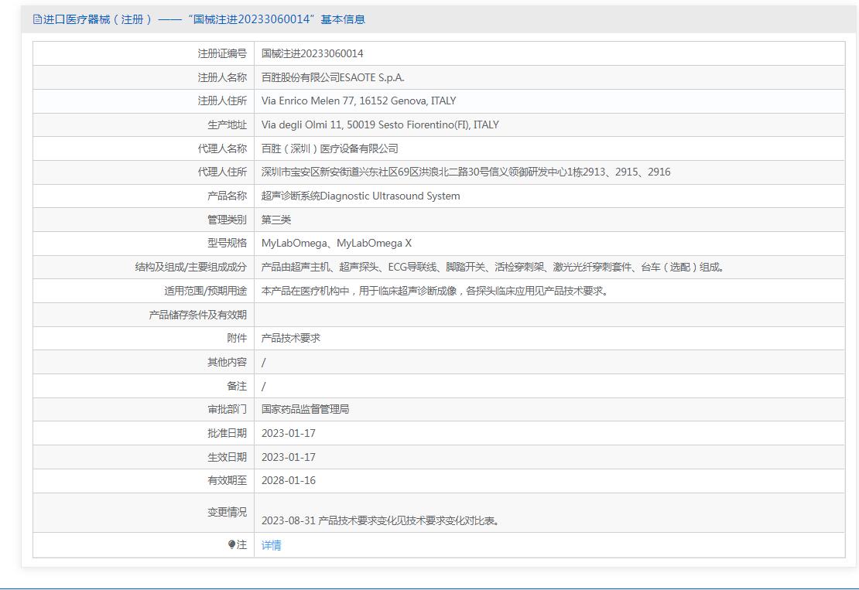Click the slash value in 其他内容 row
This screenshot has height=590, width=859.
tap(264, 363)
